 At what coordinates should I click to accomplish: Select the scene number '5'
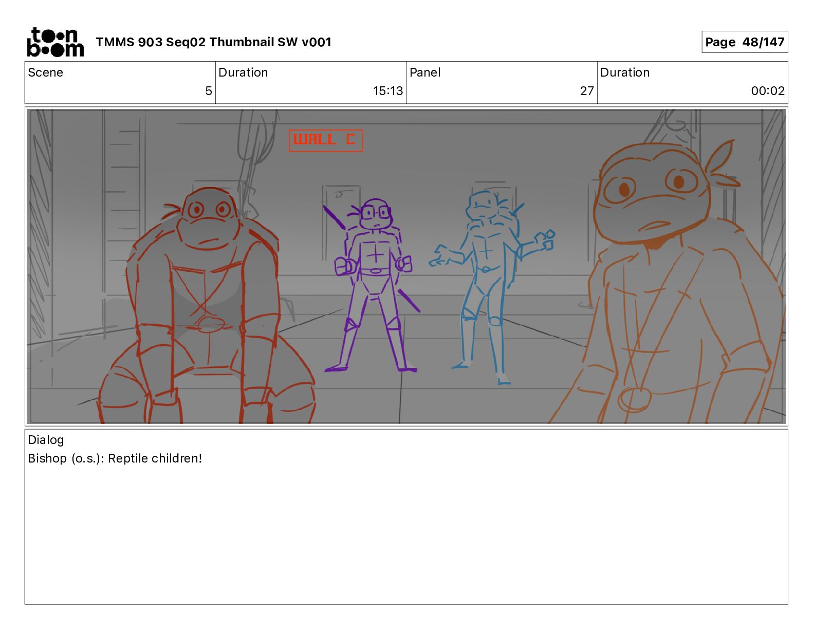click(209, 91)
